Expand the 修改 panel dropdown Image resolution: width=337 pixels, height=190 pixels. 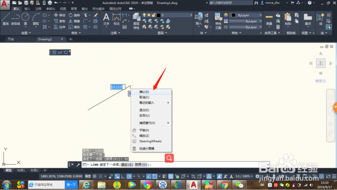pyautogui.click(x=76, y=33)
